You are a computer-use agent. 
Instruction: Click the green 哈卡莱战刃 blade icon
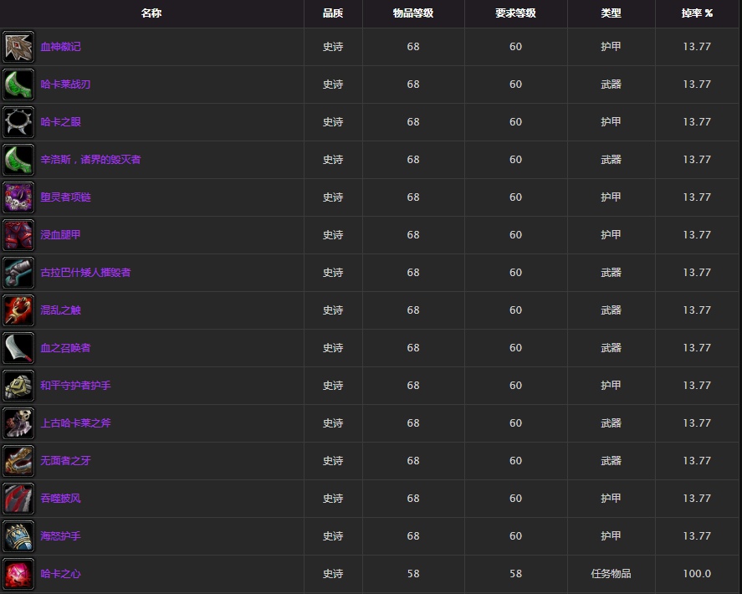[18, 84]
